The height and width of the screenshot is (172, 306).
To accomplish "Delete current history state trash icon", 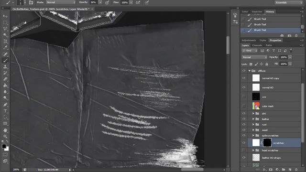I will 296,36.
